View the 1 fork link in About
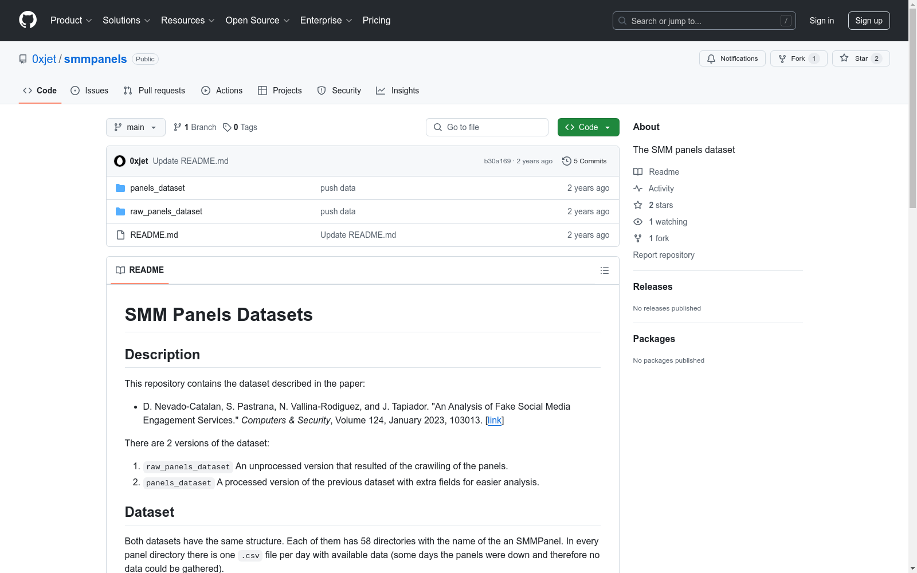Screen dimensions: 917x573 [651, 238]
